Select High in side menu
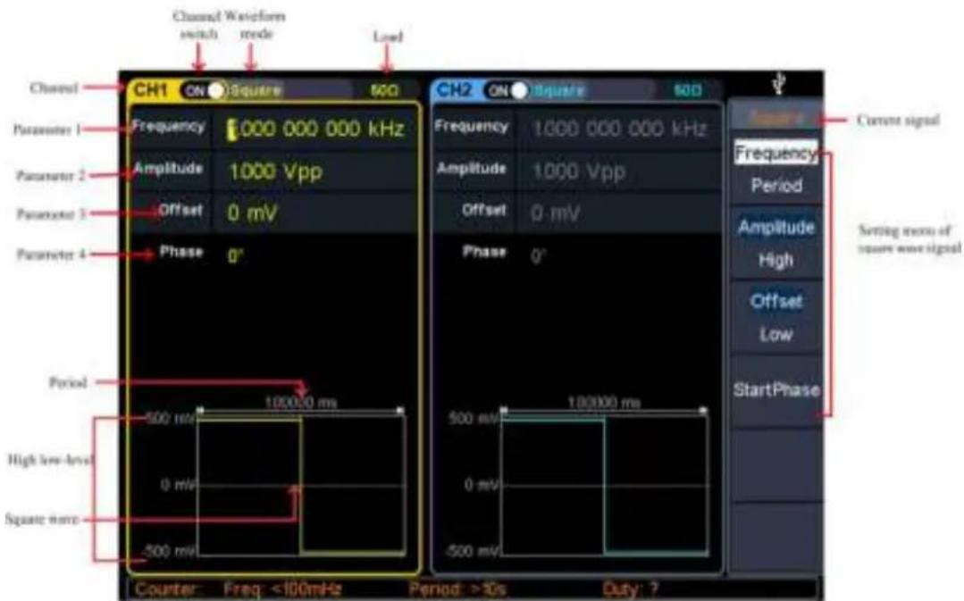Screen dimensions: 964x601 [x=775, y=261]
